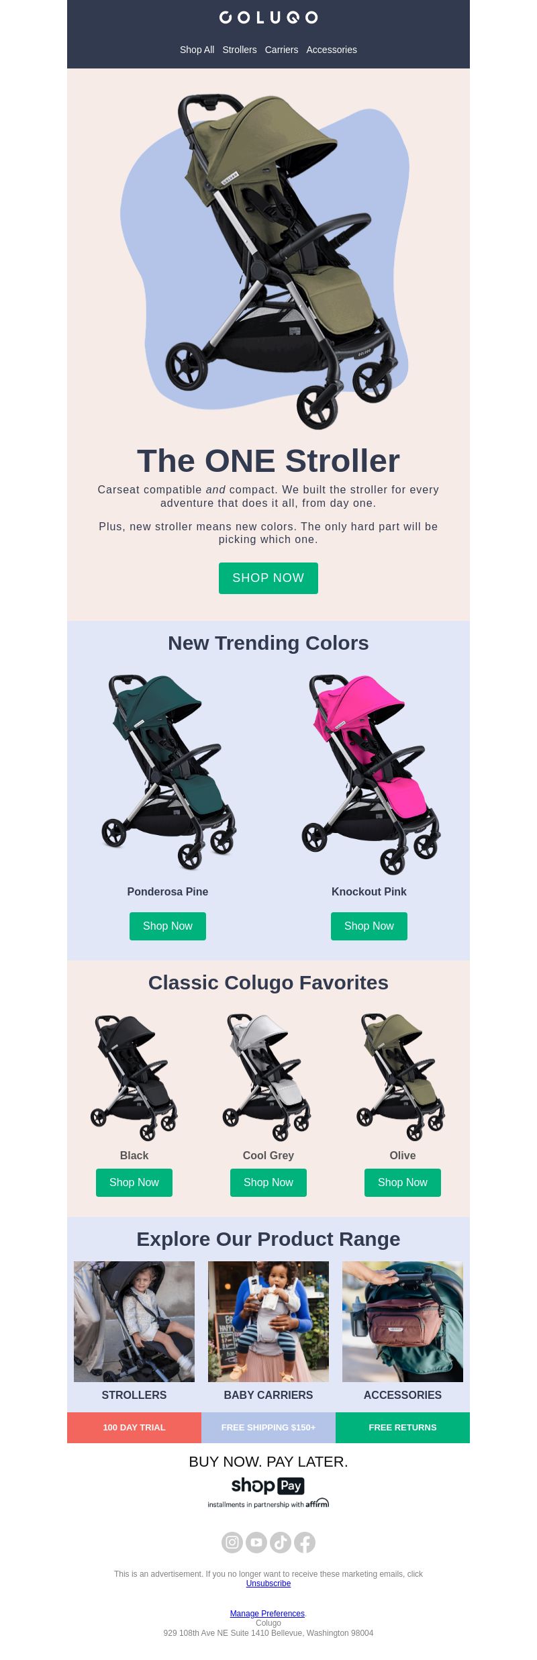Open the Facebook social icon

[305, 1542]
